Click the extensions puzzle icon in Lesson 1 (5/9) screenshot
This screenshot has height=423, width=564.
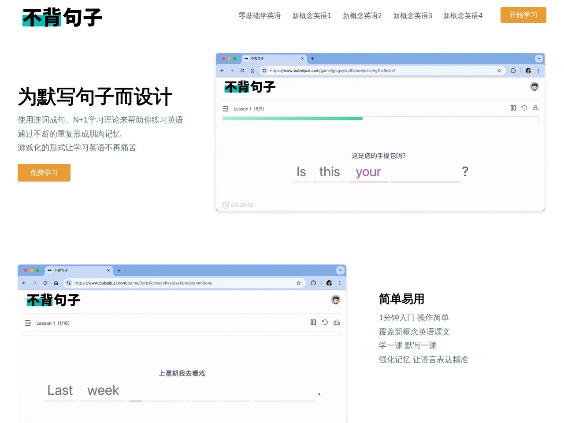(x=513, y=70)
